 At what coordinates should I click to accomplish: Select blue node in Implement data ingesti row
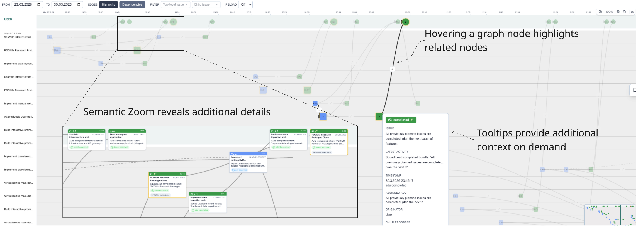click(x=101, y=64)
